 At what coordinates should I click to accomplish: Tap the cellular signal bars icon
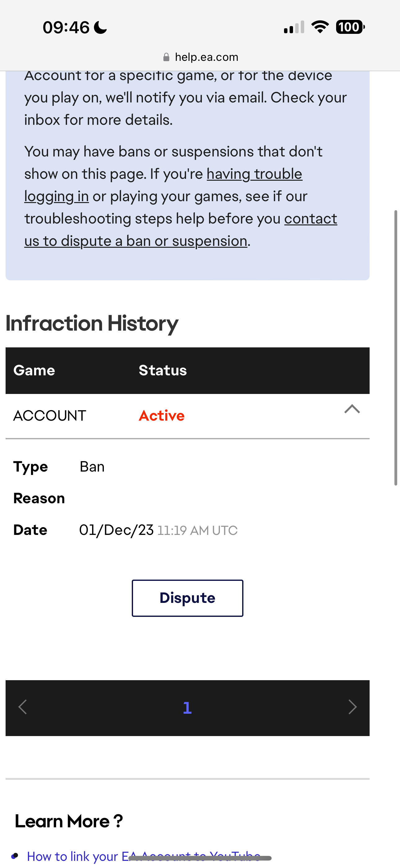click(x=294, y=27)
